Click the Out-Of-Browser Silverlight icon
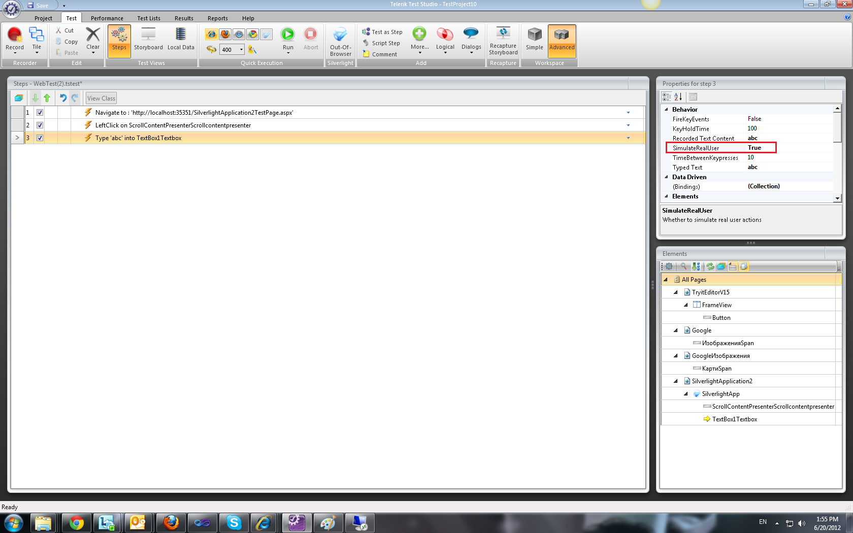Image resolution: width=853 pixels, height=533 pixels. (x=340, y=35)
